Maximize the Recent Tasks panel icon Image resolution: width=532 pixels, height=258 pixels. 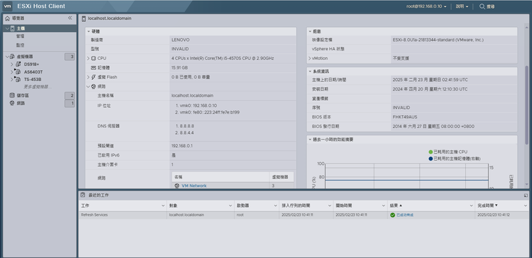[x=526, y=195]
